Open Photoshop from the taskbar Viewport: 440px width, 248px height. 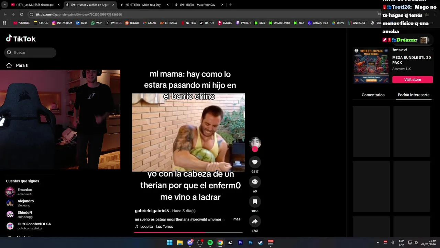(x=251, y=242)
